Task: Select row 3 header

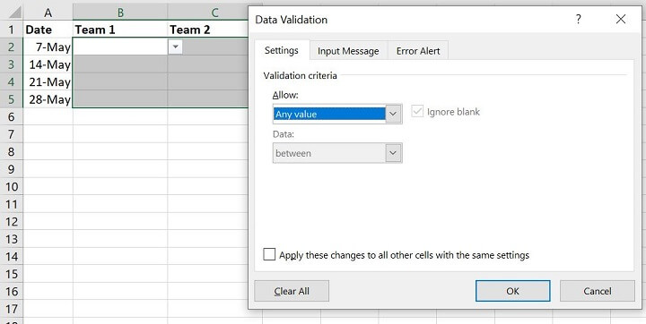Action: coord(11,64)
